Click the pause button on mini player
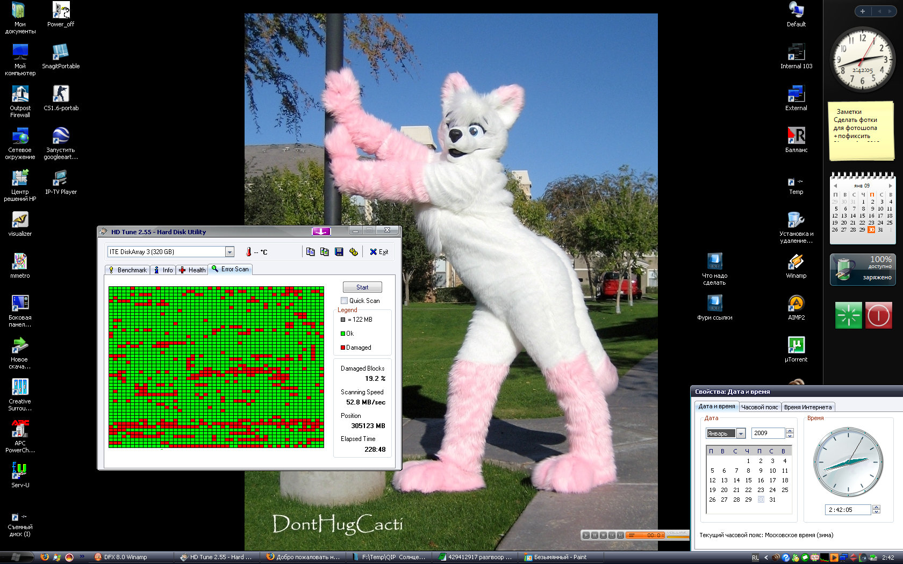The width and height of the screenshot is (903, 564). [595, 535]
